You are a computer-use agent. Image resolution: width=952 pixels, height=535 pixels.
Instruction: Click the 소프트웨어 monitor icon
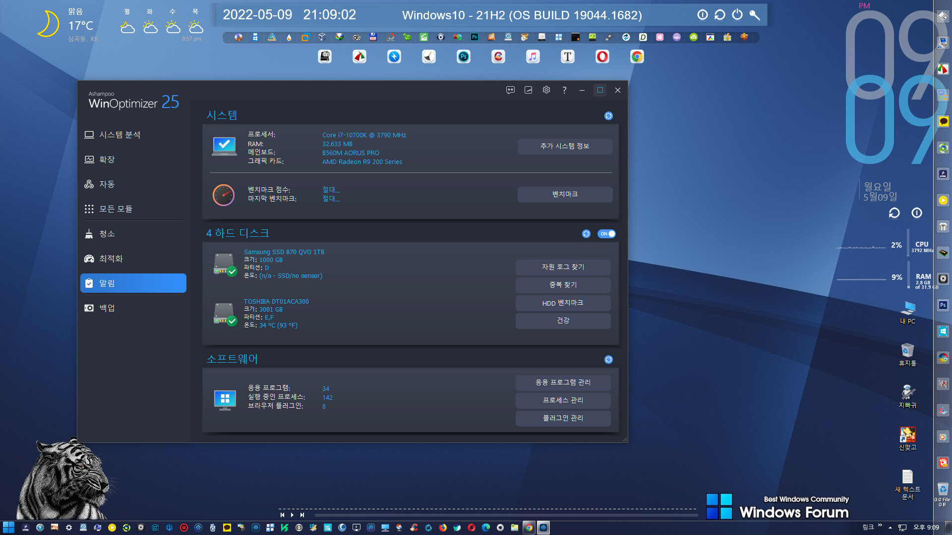[225, 400]
